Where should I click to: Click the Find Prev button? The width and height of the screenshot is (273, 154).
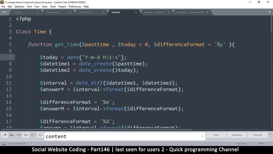point(237,135)
